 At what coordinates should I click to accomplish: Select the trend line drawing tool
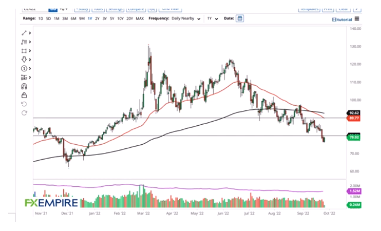point(24,33)
